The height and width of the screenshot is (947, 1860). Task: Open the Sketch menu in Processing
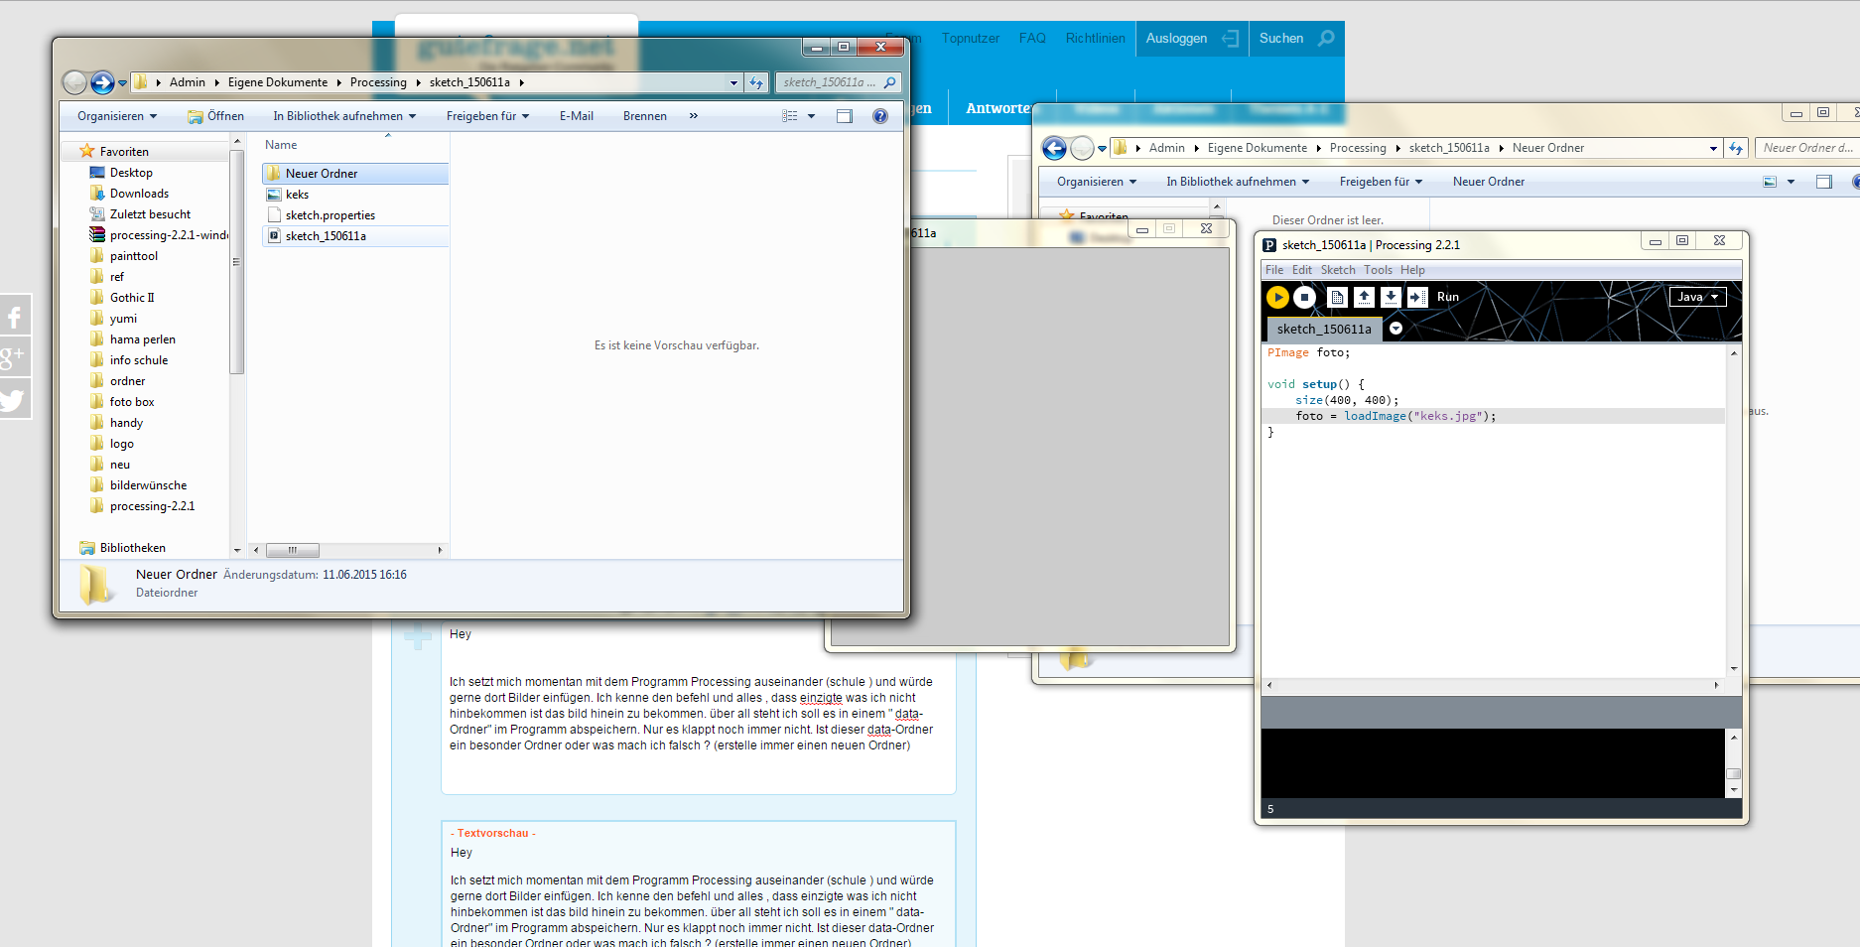point(1337,270)
